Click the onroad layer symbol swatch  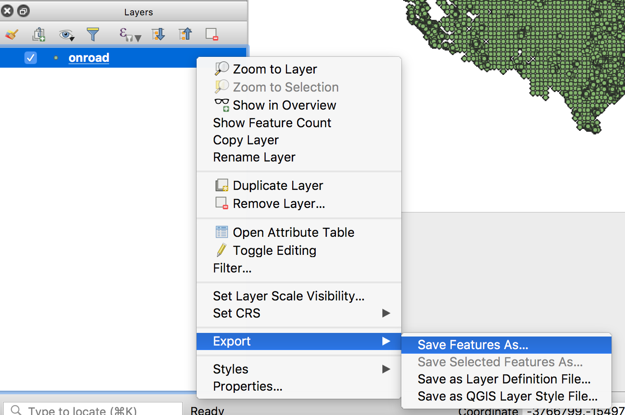coord(56,58)
